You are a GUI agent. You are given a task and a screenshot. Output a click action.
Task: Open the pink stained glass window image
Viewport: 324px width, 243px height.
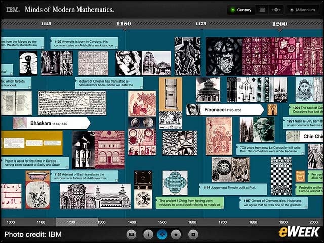(283, 56)
